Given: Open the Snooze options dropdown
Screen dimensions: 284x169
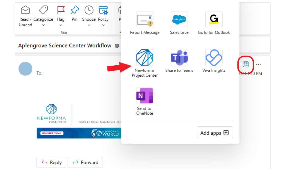Looking at the screenshot, I should [x=89, y=25].
